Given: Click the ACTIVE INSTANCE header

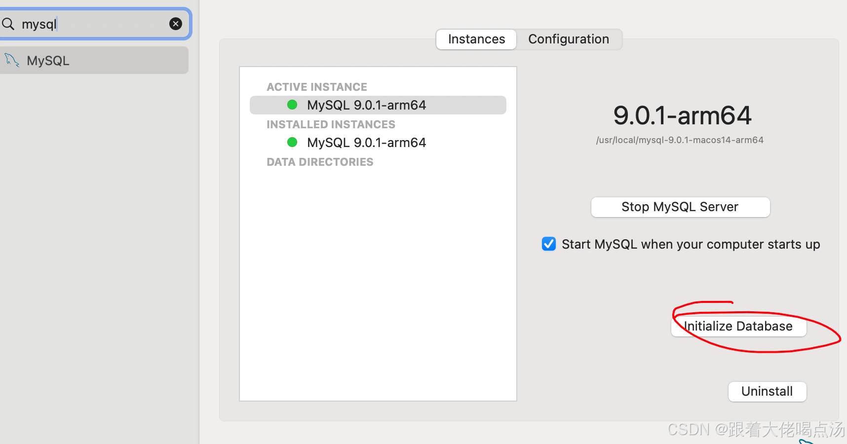Looking at the screenshot, I should tap(317, 87).
